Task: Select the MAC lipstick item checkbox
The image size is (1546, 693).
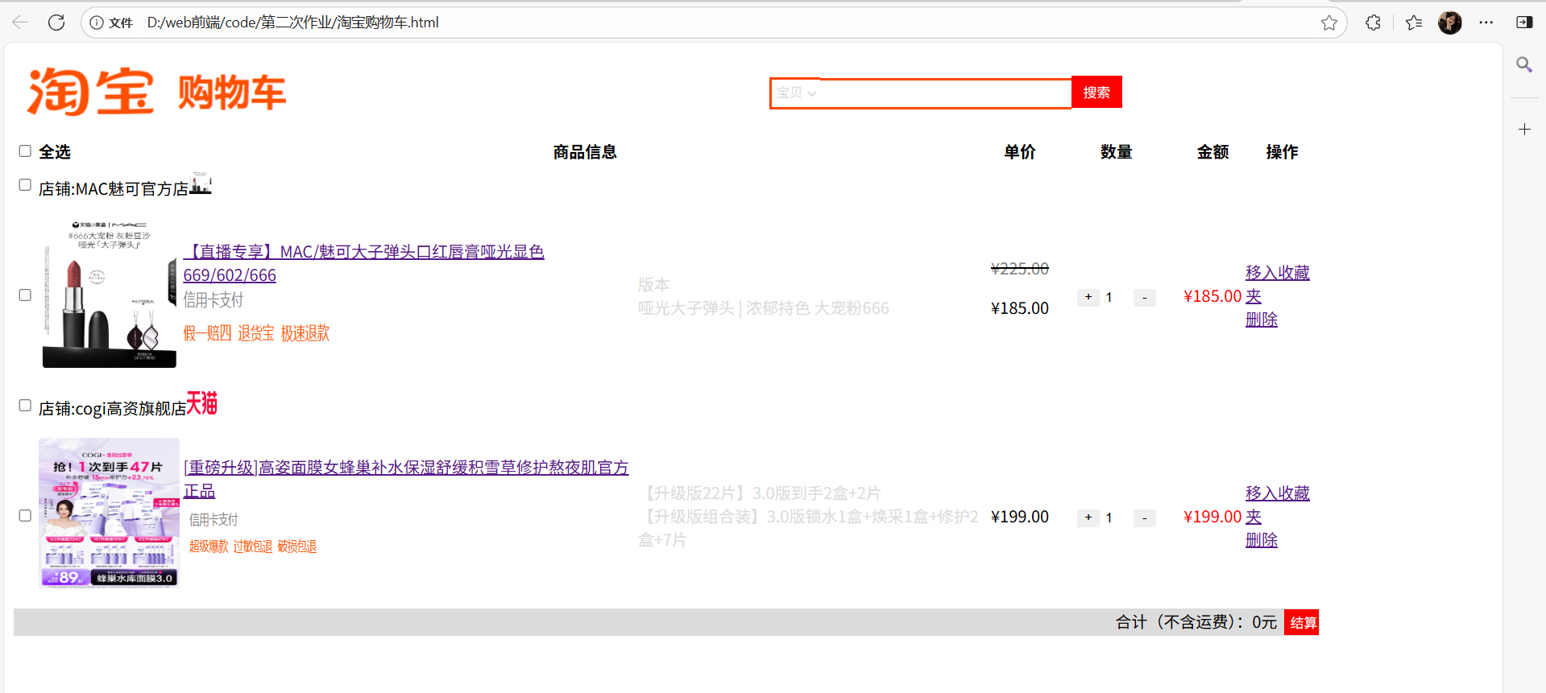Action: (x=25, y=295)
